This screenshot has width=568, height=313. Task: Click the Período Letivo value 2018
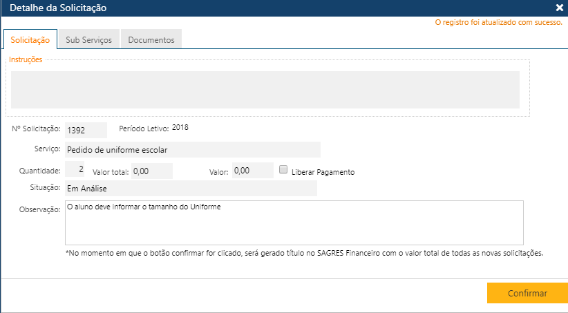point(180,128)
